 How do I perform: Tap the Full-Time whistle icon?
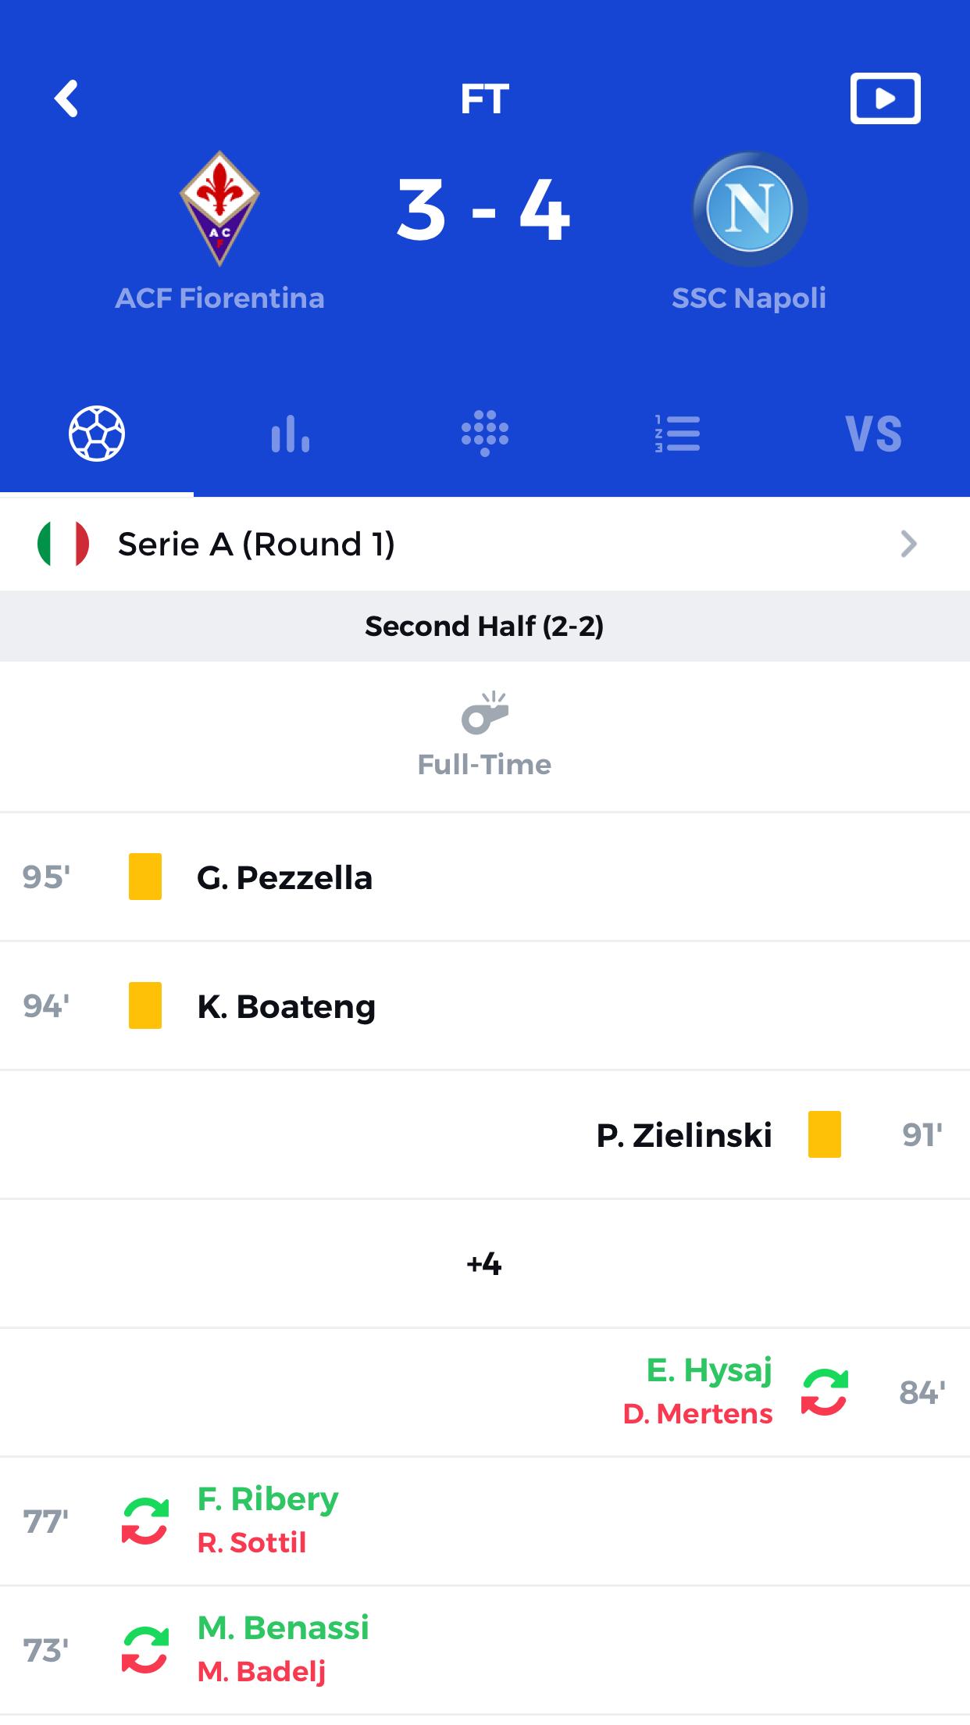click(x=485, y=712)
